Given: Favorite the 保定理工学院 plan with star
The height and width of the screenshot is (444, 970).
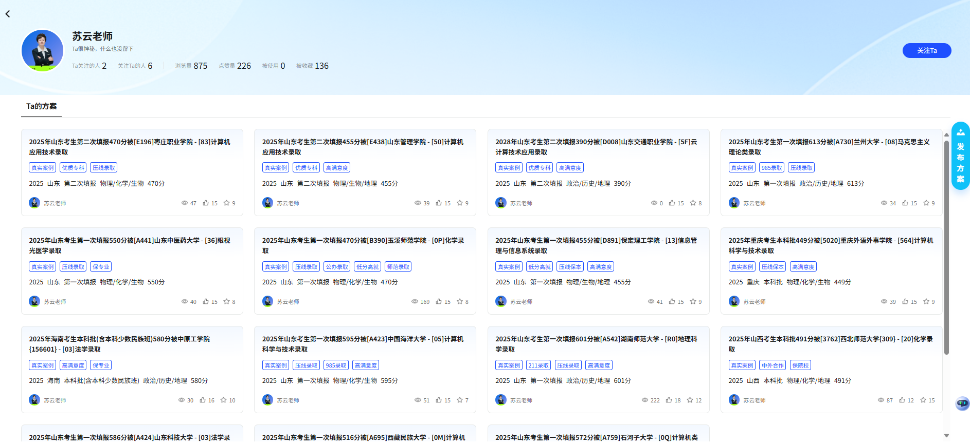Looking at the screenshot, I should click(693, 301).
